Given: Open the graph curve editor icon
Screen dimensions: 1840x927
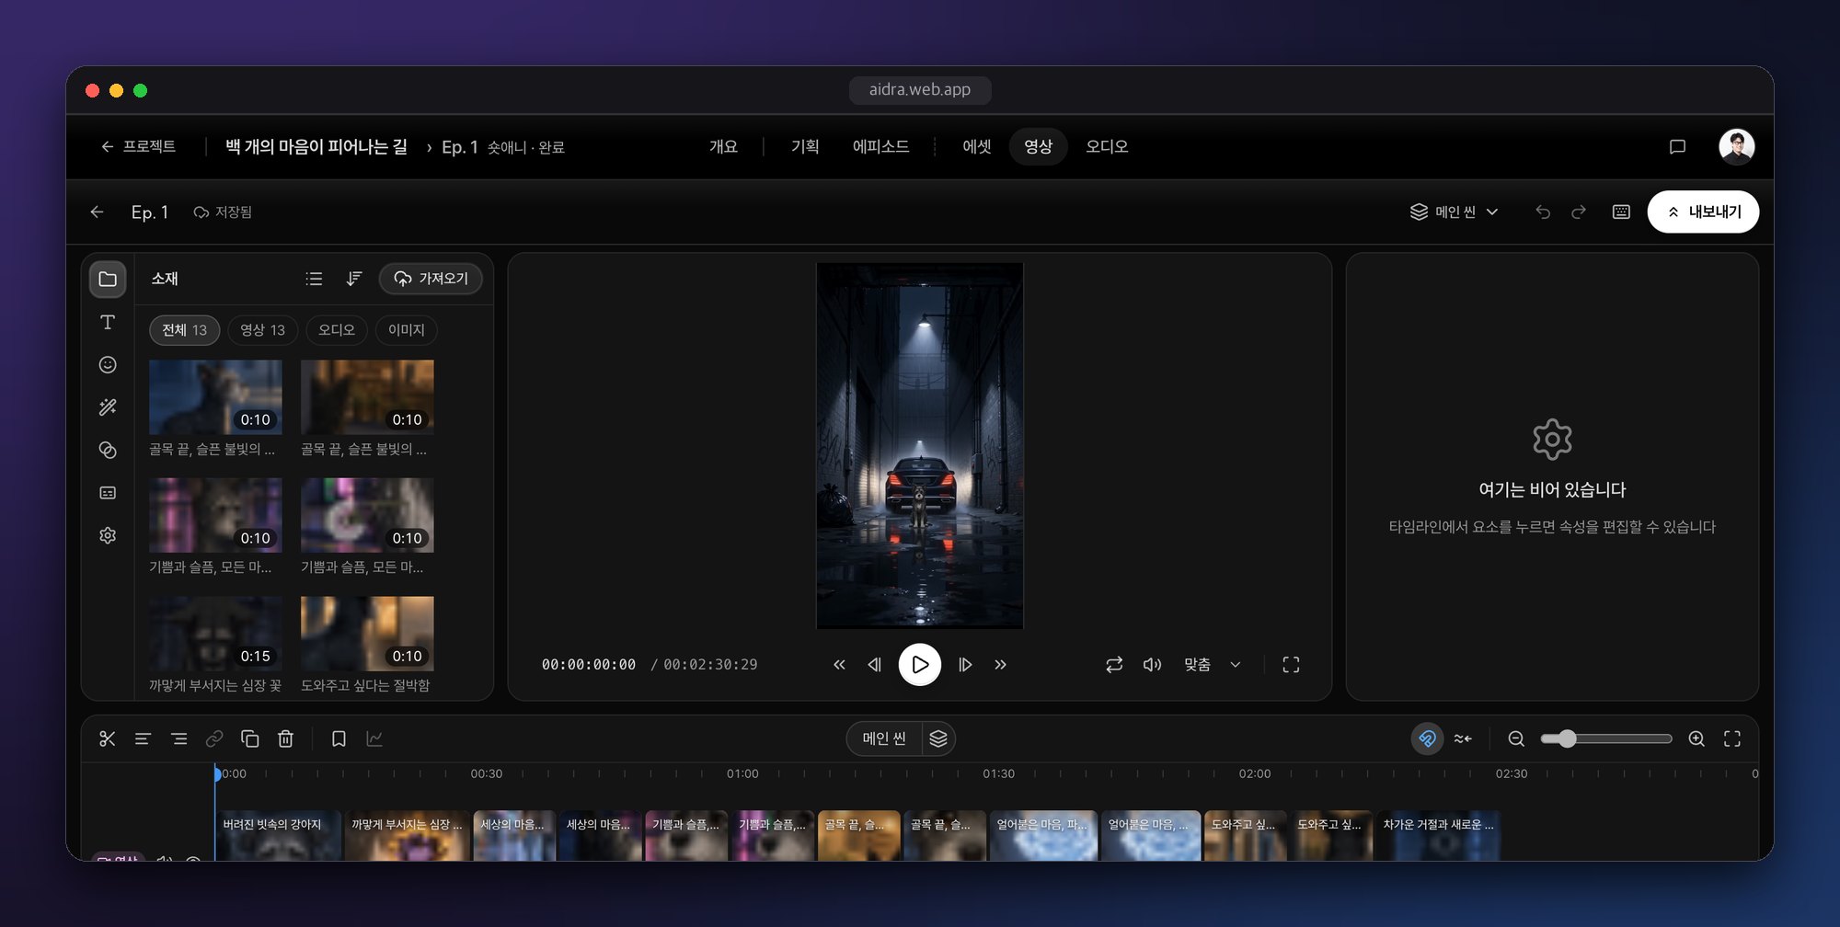Looking at the screenshot, I should click(374, 738).
